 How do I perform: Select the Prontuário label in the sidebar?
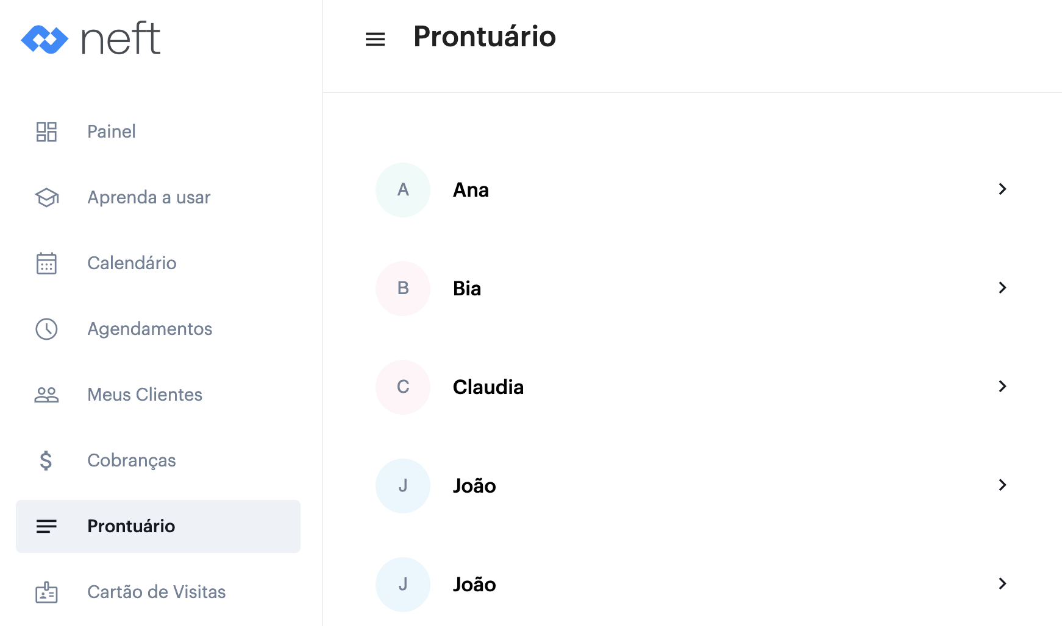tap(131, 526)
